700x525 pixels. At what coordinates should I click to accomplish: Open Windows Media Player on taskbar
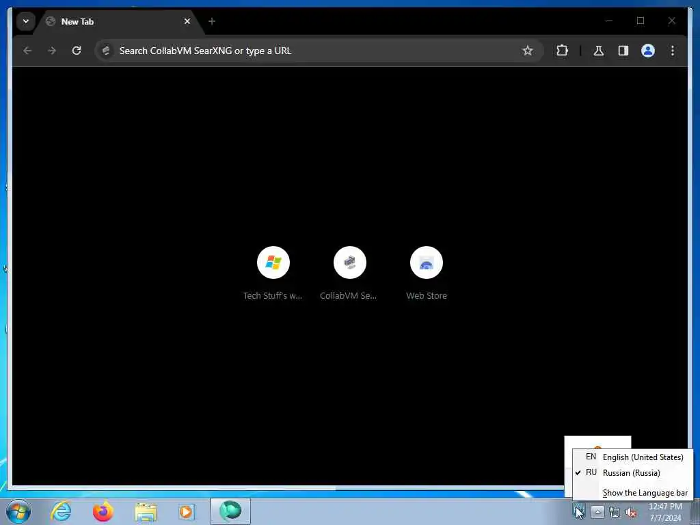[187, 511]
